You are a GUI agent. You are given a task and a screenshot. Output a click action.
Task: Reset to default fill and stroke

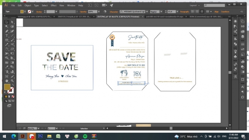tap(6, 92)
